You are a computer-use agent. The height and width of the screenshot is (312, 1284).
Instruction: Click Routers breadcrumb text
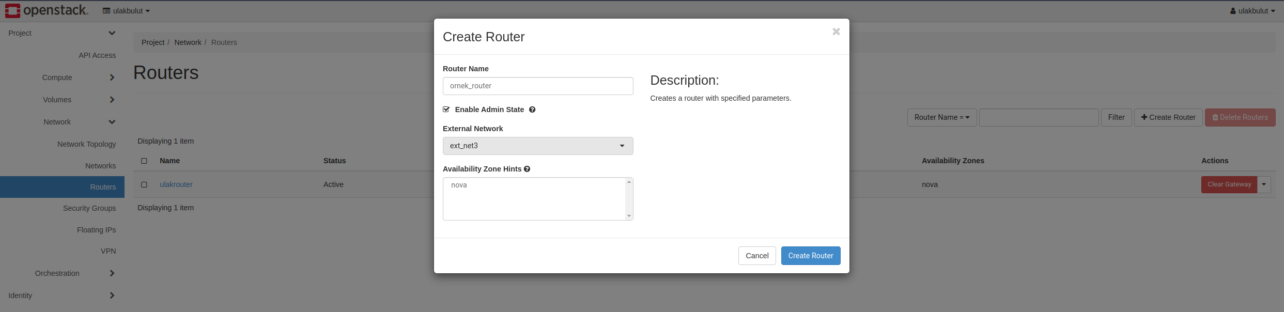(224, 42)
